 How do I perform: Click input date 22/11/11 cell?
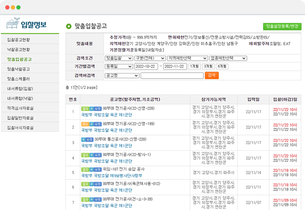click(x=253, y=187)
